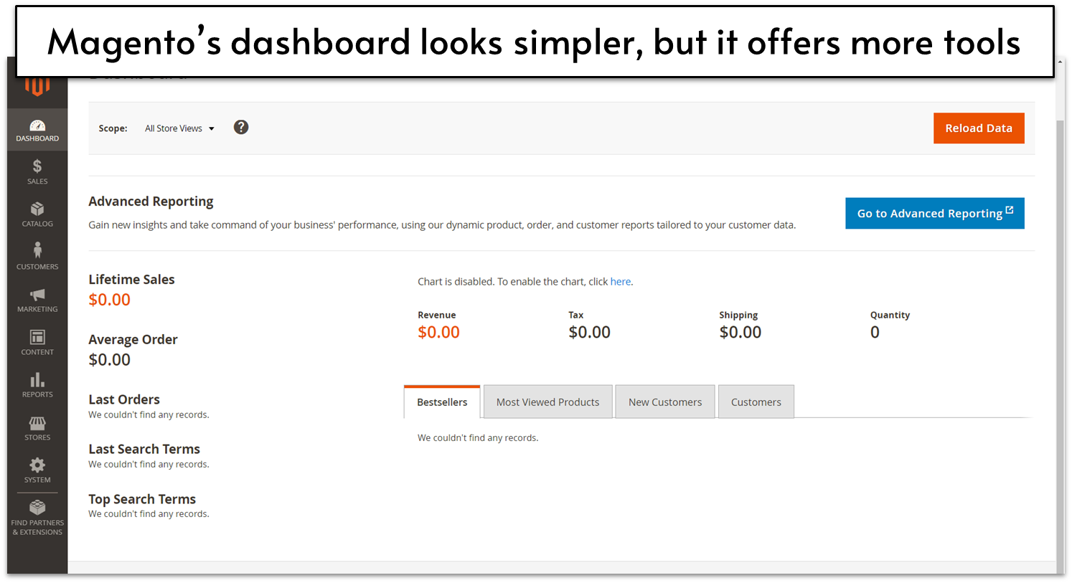1072x583 pixels.
Task: Click the Reload Data button
Action: click(979, 128)
